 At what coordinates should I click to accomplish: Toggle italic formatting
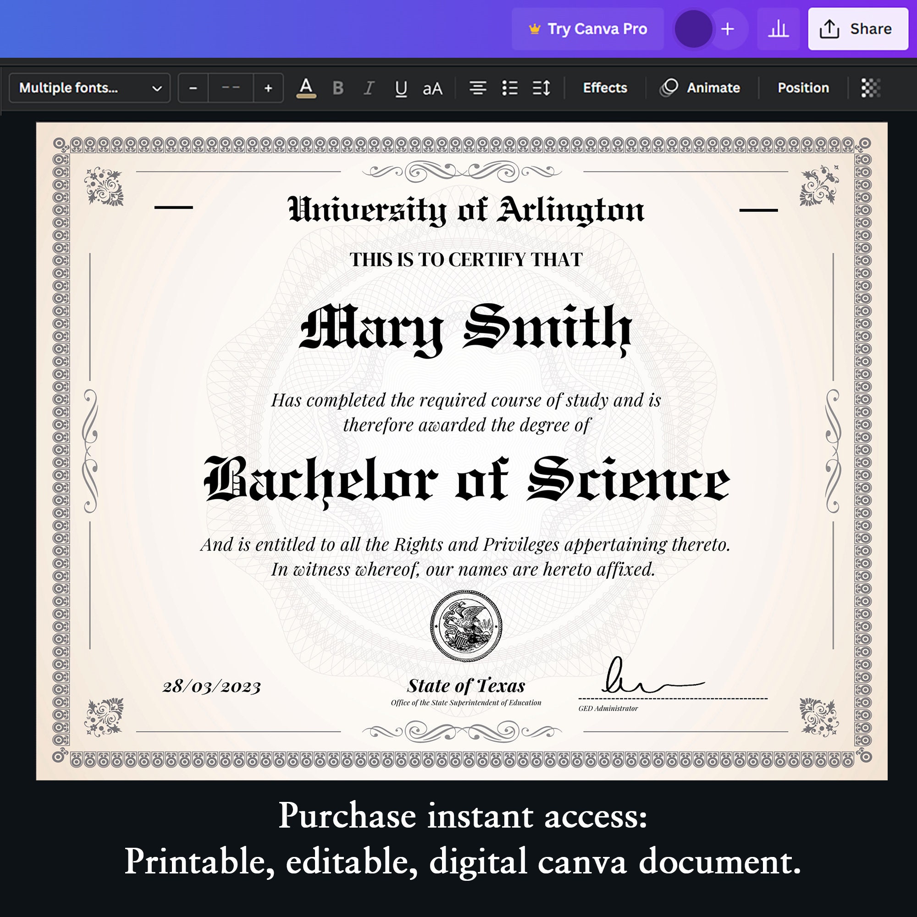click(369, 88)
